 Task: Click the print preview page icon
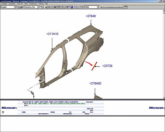point(18,7)
